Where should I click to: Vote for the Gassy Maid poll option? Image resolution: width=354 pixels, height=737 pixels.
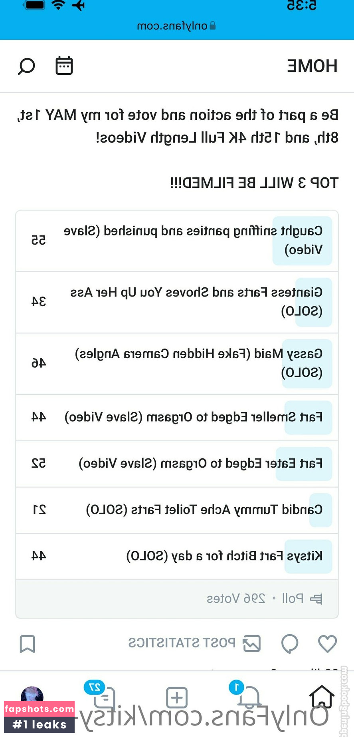[x=177, y=363]
